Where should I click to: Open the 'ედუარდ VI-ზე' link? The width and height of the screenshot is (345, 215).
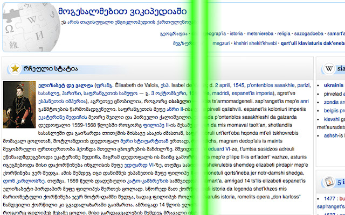click(x=142, y=165)
